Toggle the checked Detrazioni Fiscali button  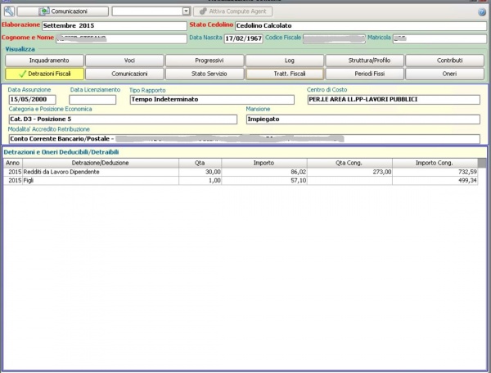point(43,74)
